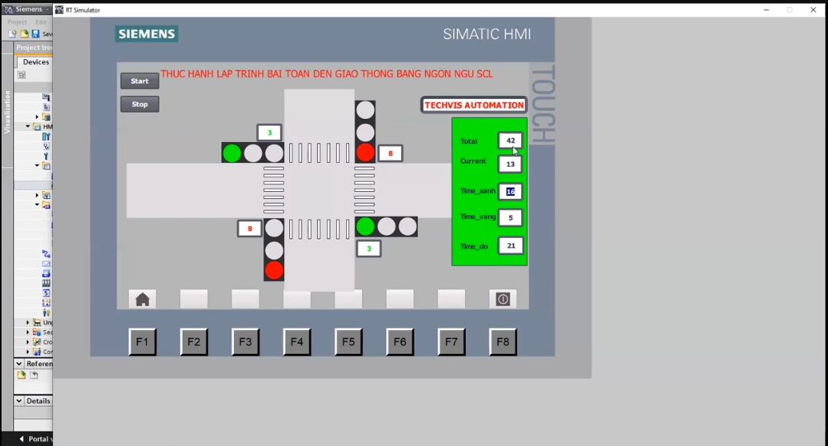Click the F4 function key
Viewport: 828px width, 446px height.
297,342
